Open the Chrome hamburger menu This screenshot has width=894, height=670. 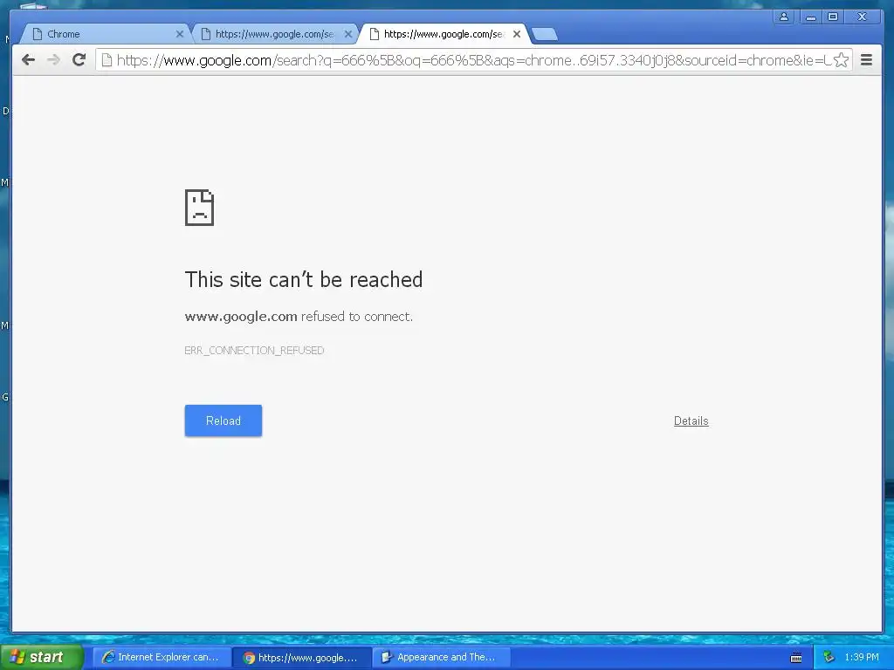[866, 60]
